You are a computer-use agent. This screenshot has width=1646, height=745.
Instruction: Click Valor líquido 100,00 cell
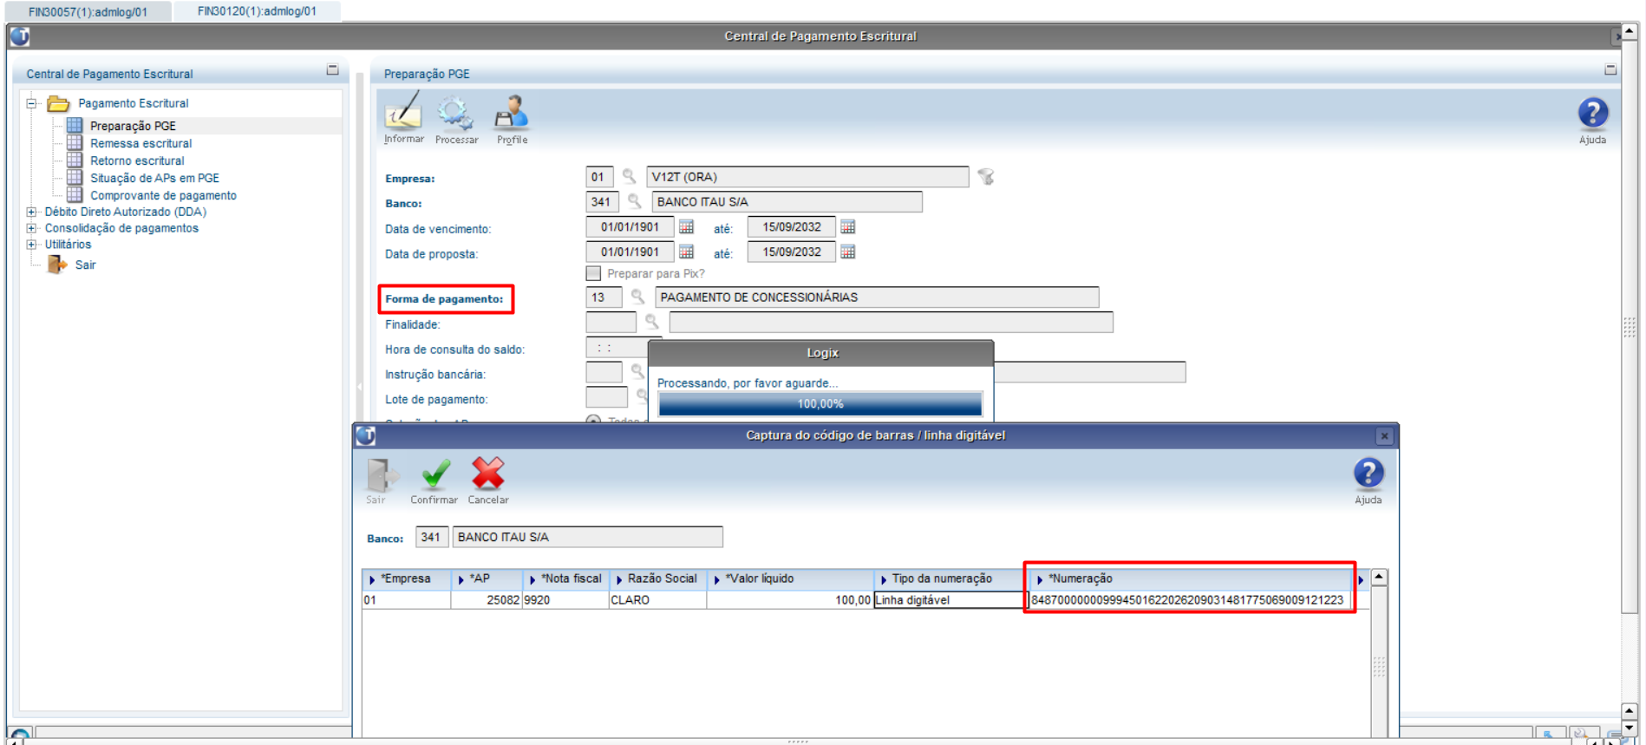790,600
